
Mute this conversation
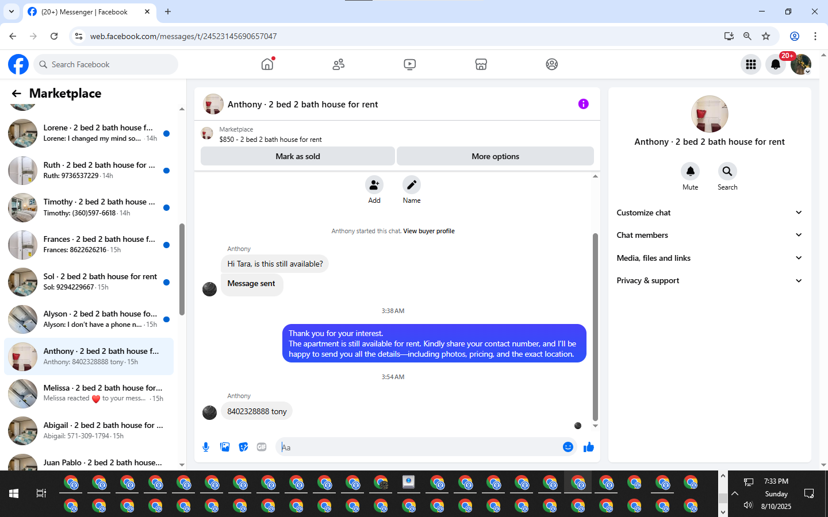point(691,171)
